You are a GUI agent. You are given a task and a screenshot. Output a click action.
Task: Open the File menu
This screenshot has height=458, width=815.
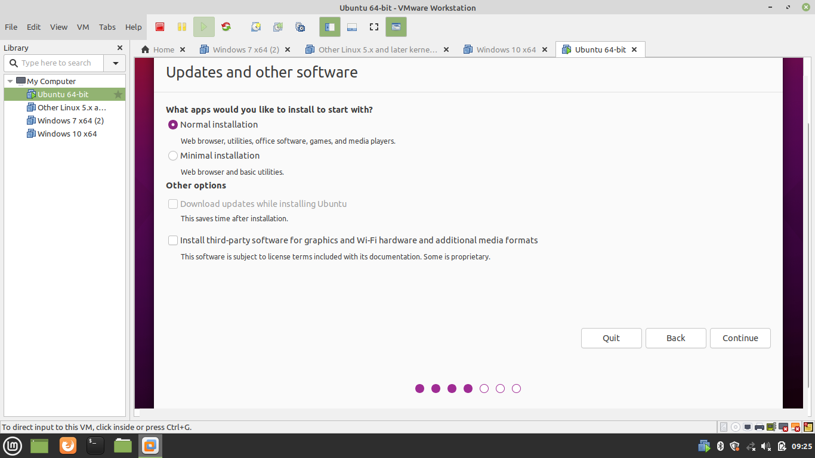click(x=11, y=27)
